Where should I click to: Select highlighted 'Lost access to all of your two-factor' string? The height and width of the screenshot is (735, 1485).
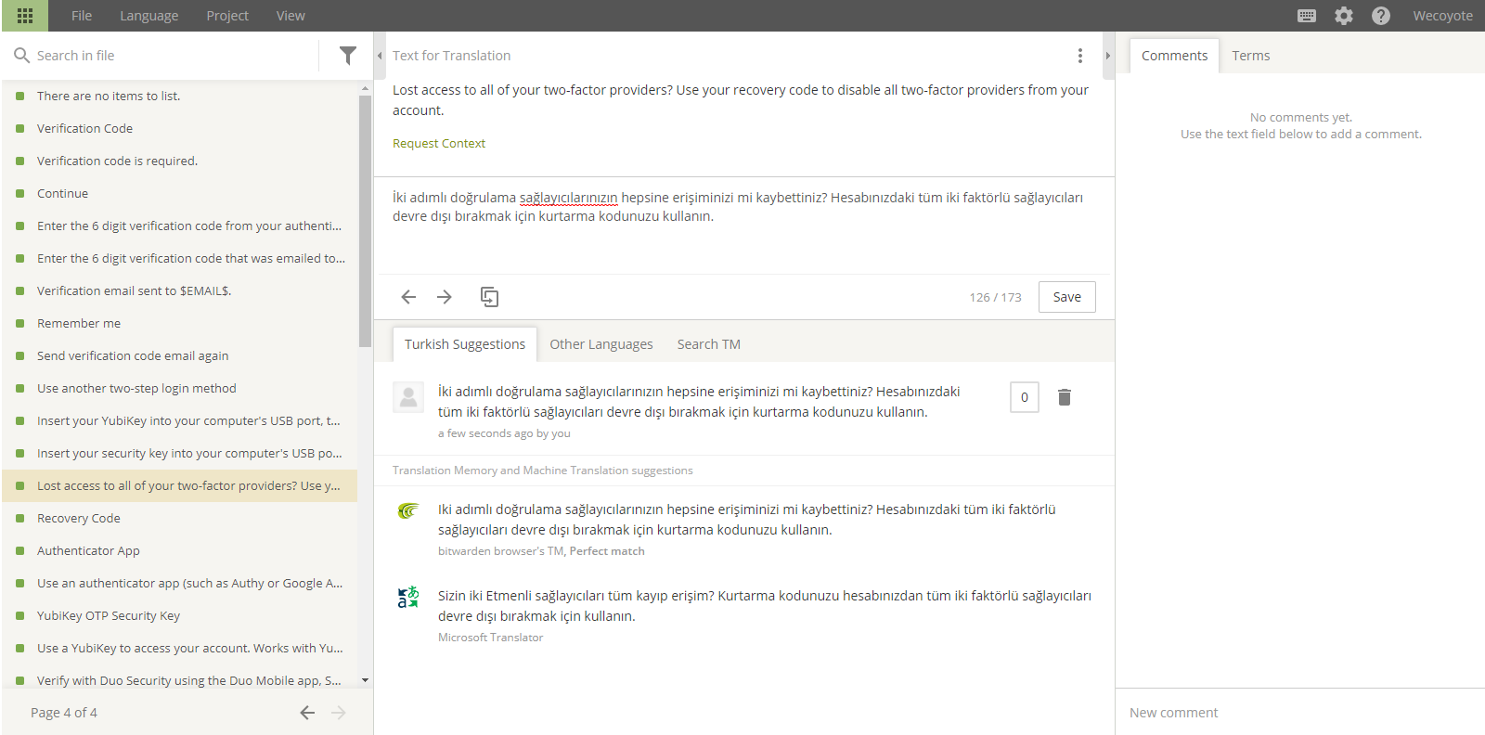click(x=180, y=485)
